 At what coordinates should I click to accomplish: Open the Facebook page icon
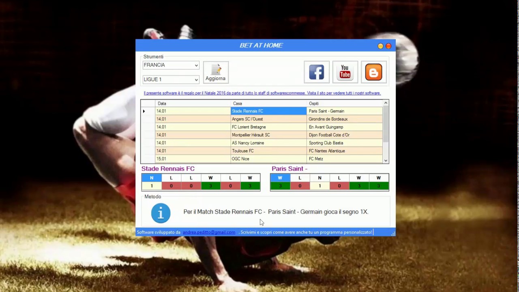(316, 72)
